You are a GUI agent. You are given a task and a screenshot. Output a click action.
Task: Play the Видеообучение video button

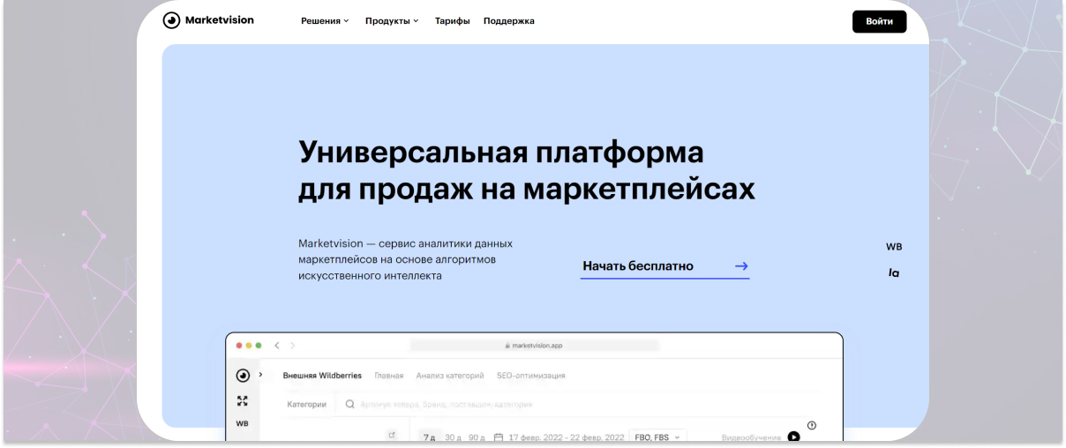pos(793,437)
